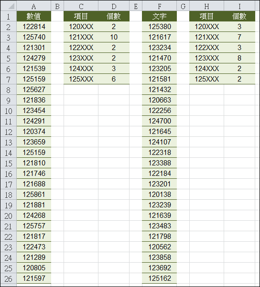The image size is (260, 287).
Task: Select column F header
Action: click(x=160, y=6)
